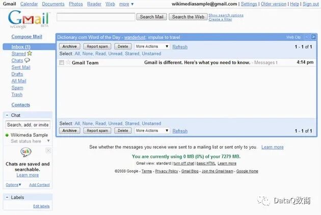Open the All Mail folder
321x215 pixels.
coord(19,81)
